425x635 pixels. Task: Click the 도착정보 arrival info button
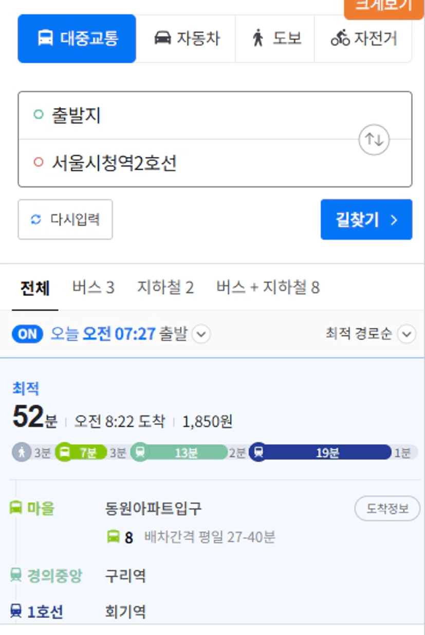pyautogui.click(x=387, y=509)
